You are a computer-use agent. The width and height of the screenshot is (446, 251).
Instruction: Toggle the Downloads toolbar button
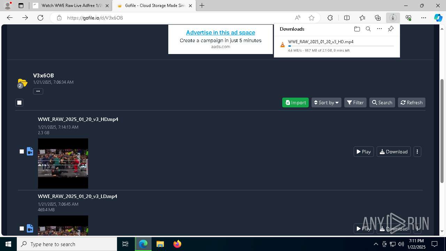tap(393, 18)
